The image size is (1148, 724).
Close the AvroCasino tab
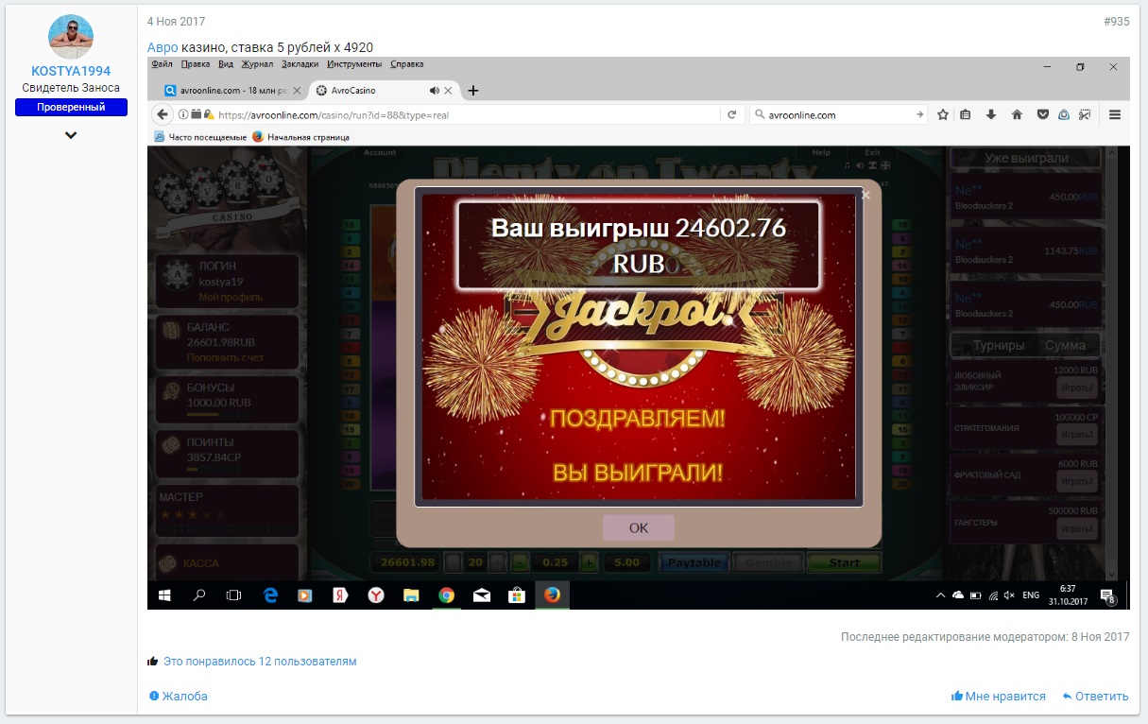point(448,91)
